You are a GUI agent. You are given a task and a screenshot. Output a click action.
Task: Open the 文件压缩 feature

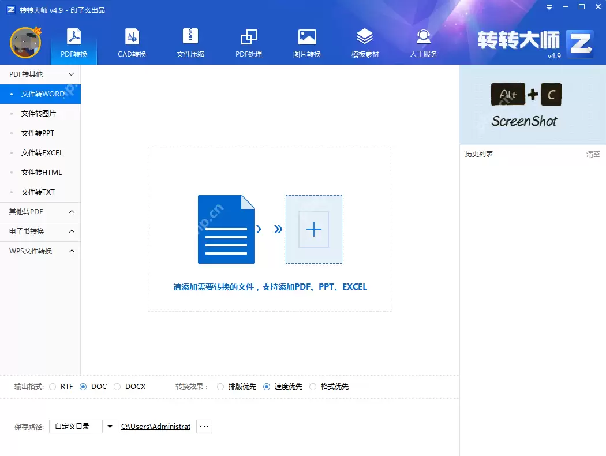[x=190, y=43]
